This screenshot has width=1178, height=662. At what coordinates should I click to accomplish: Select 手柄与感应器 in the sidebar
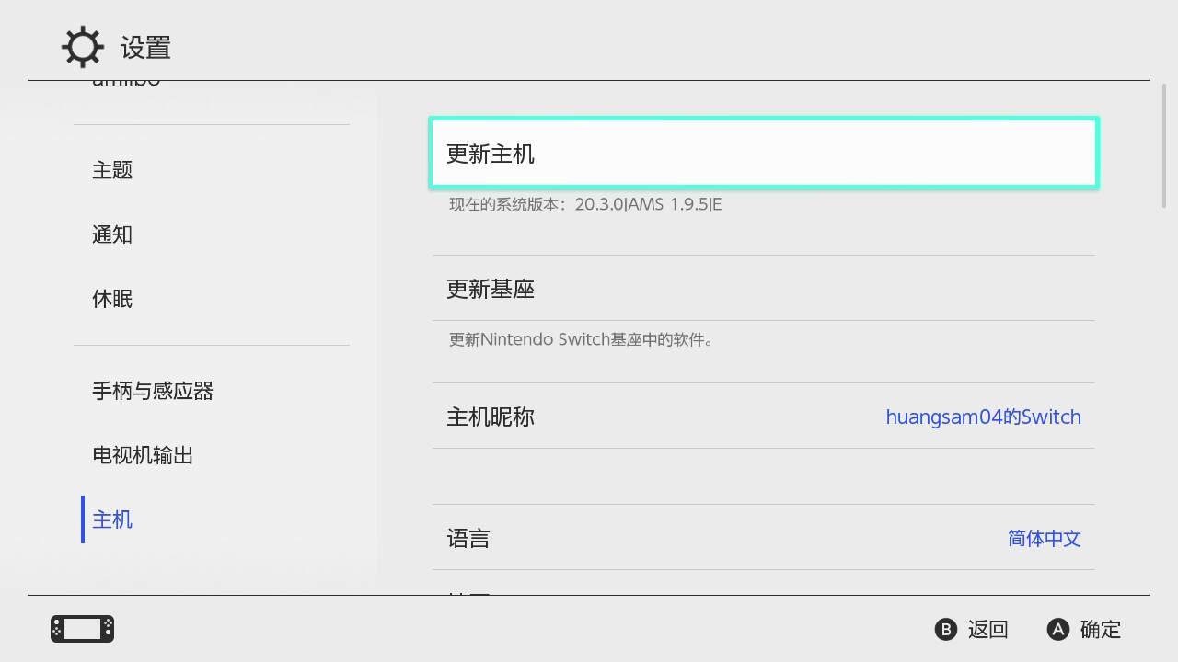click(153, 391)
